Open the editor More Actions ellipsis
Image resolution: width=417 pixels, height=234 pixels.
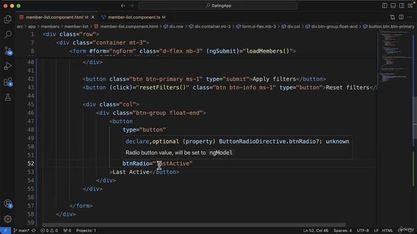point(410,17)
